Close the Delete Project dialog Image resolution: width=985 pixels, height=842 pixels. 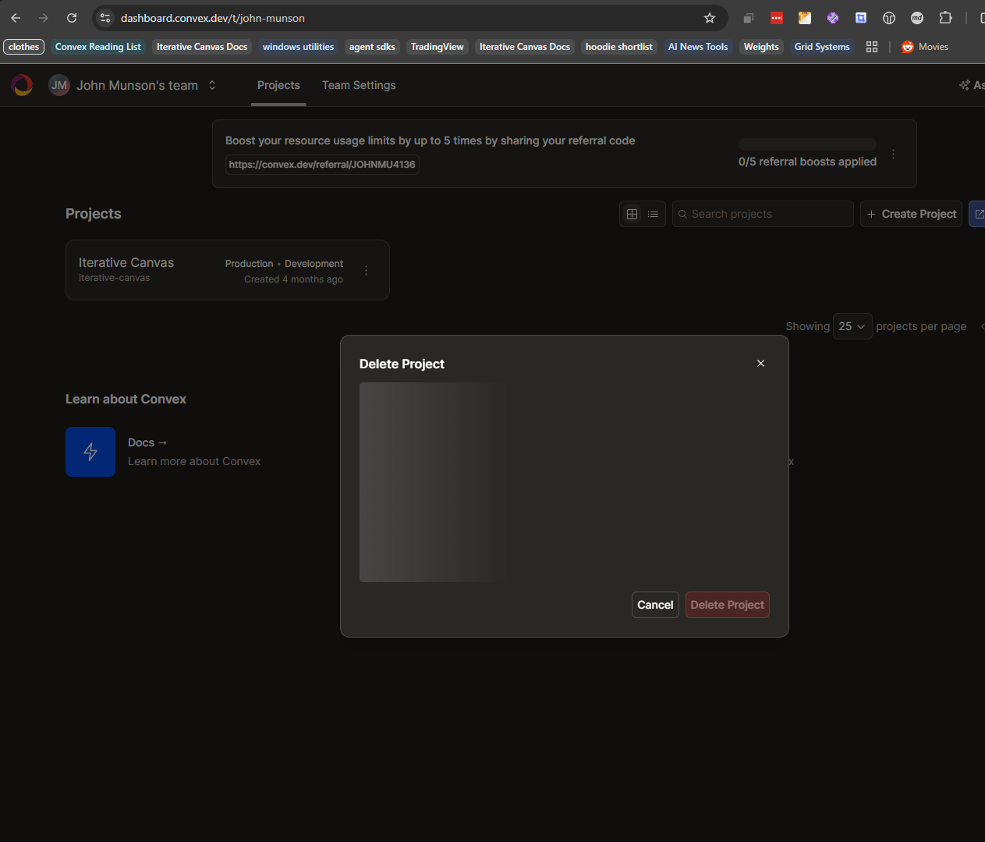coord(760,364)
